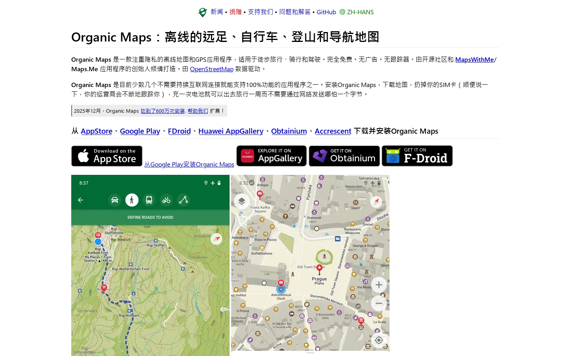Click the map layers button on Prague map
Viewport: 570px width, 356px height.
pyautogui.click(x=241, y=202)
